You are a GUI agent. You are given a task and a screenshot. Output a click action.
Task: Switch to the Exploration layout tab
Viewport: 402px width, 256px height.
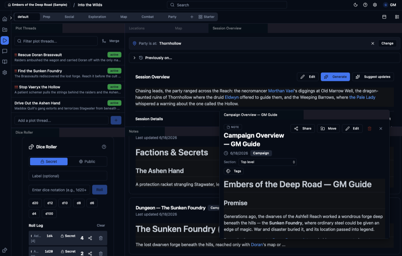click(97, 17)
